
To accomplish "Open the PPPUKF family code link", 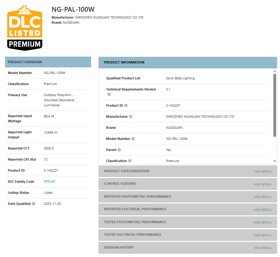I will click(x=49, y=182).
